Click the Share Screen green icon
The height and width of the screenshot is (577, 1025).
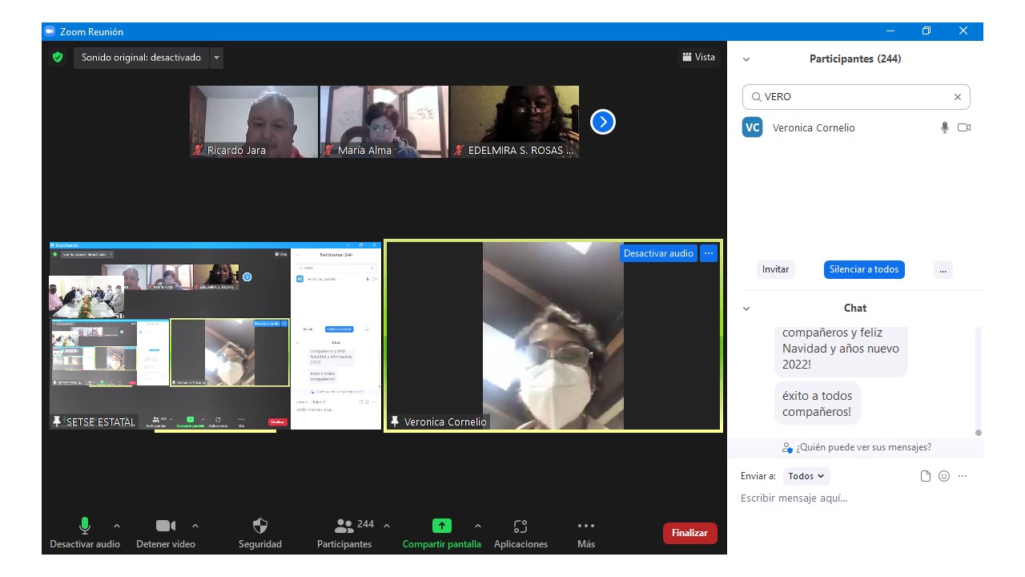[x=441, y=527]
